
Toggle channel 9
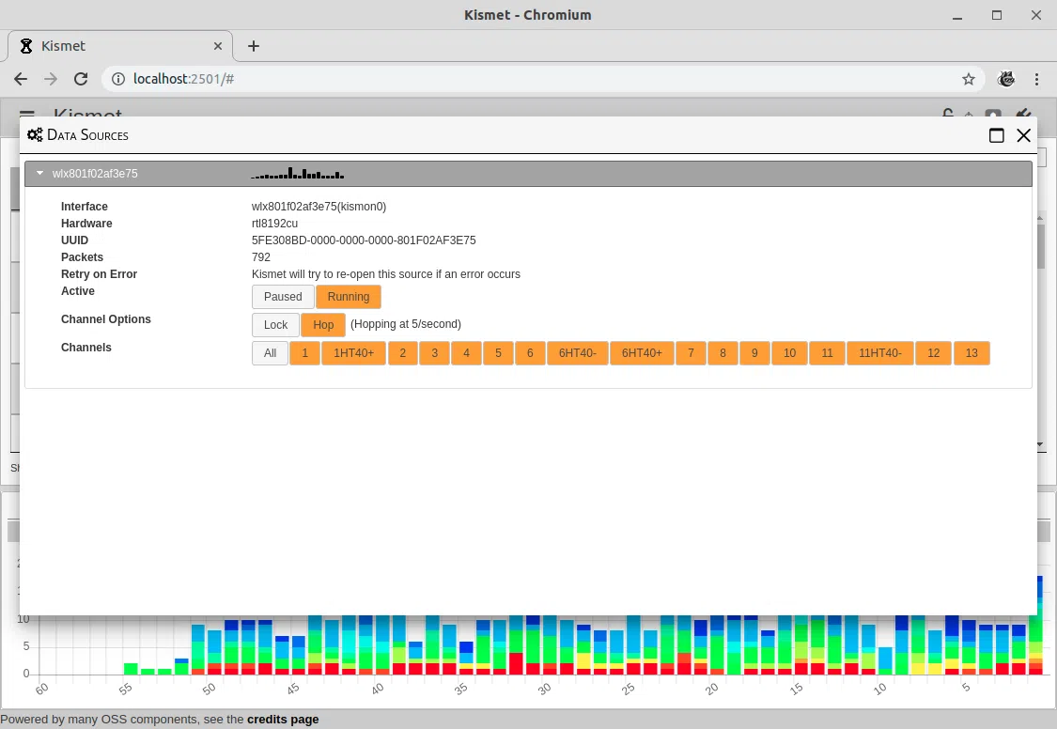coord(754,353)
